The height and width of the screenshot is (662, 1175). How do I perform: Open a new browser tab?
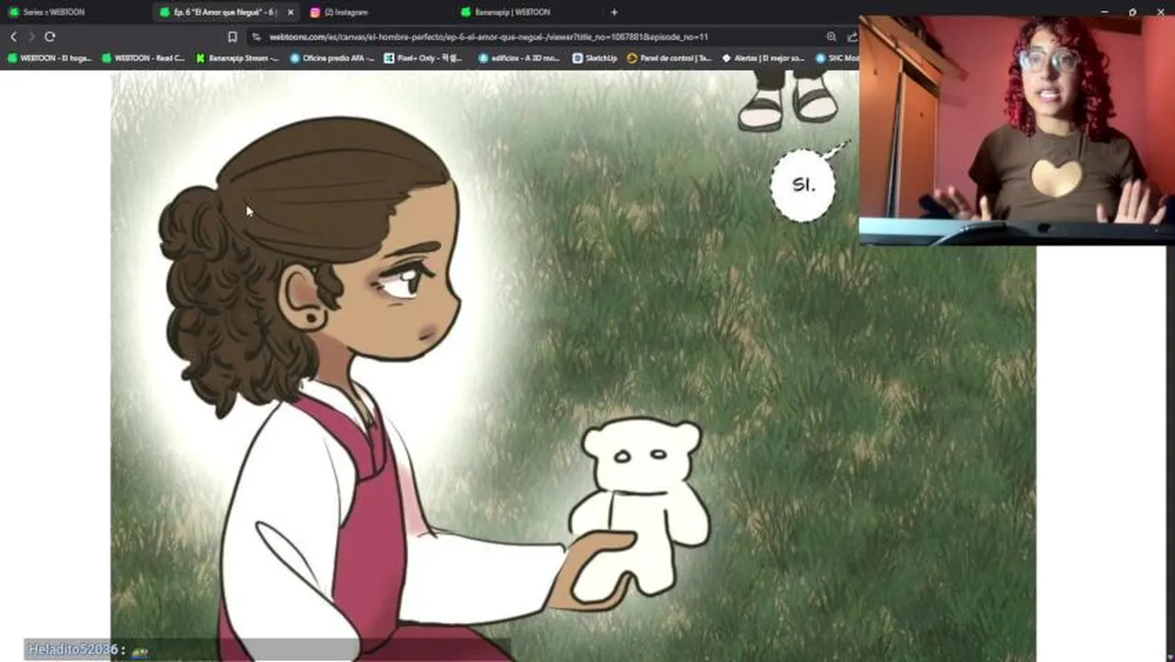click(x=614, y=12)
